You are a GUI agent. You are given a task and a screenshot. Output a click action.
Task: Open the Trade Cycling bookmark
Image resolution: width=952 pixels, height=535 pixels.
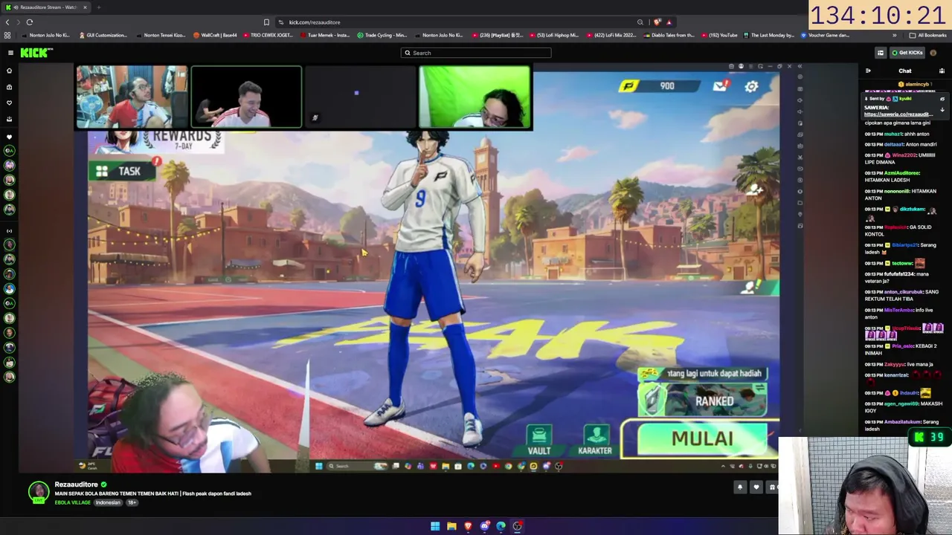(382, 35)
